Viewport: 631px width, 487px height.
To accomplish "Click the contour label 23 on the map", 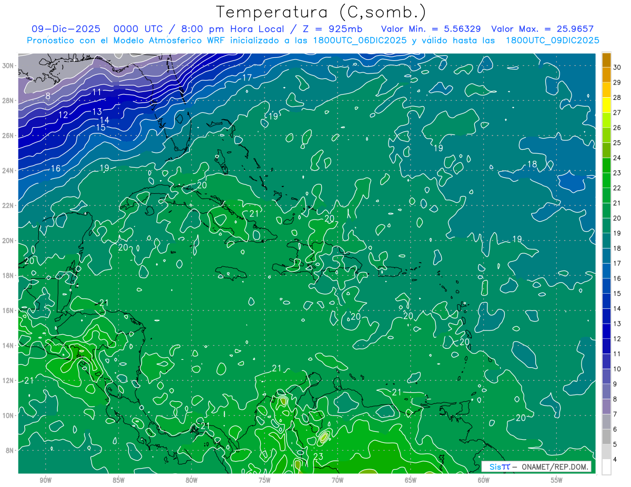I will click(x=318, y=457).
